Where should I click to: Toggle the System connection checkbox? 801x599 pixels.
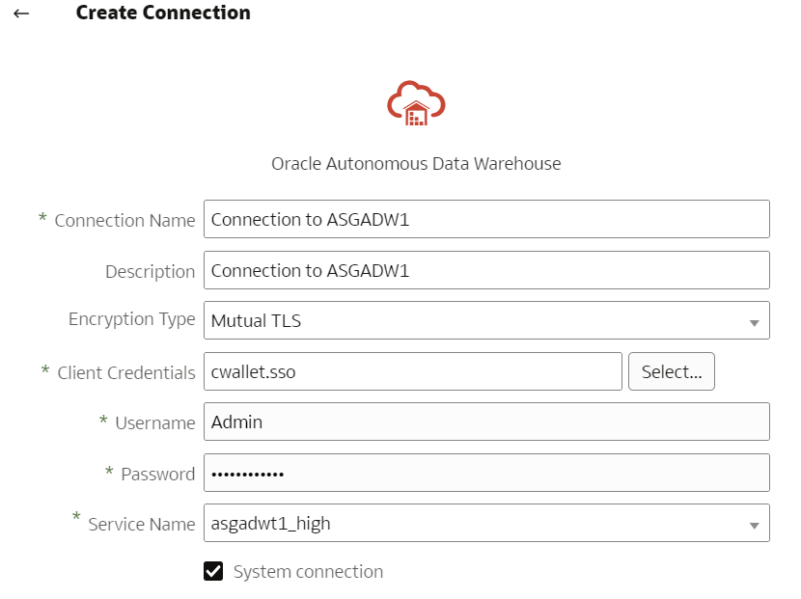click(x=213, y=571)
